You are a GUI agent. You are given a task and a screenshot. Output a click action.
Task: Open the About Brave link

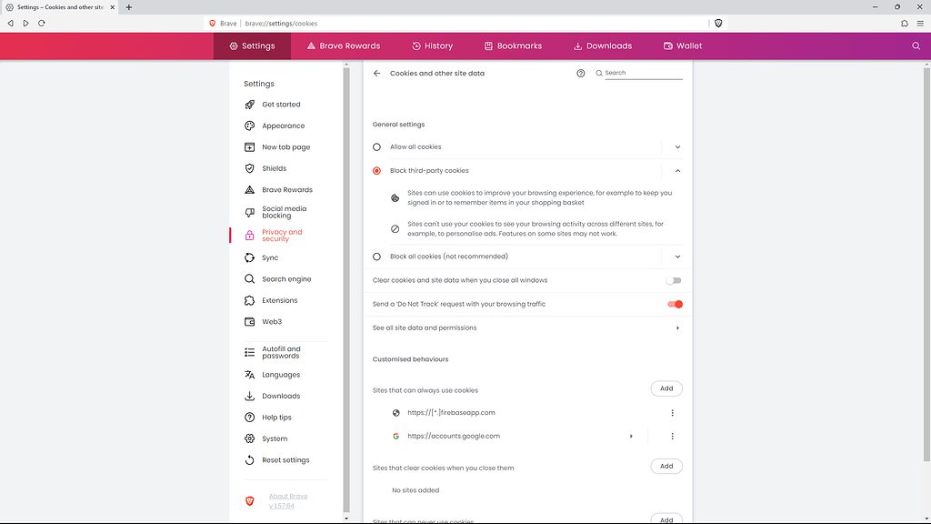click(x=288, y=496)
